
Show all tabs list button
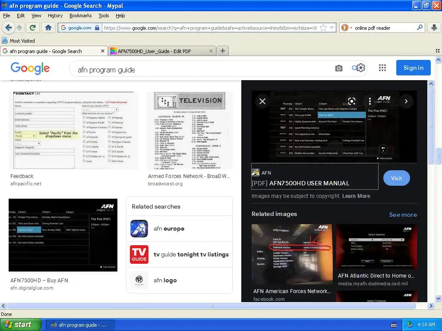pyautogui.click(x=438, y=51)
